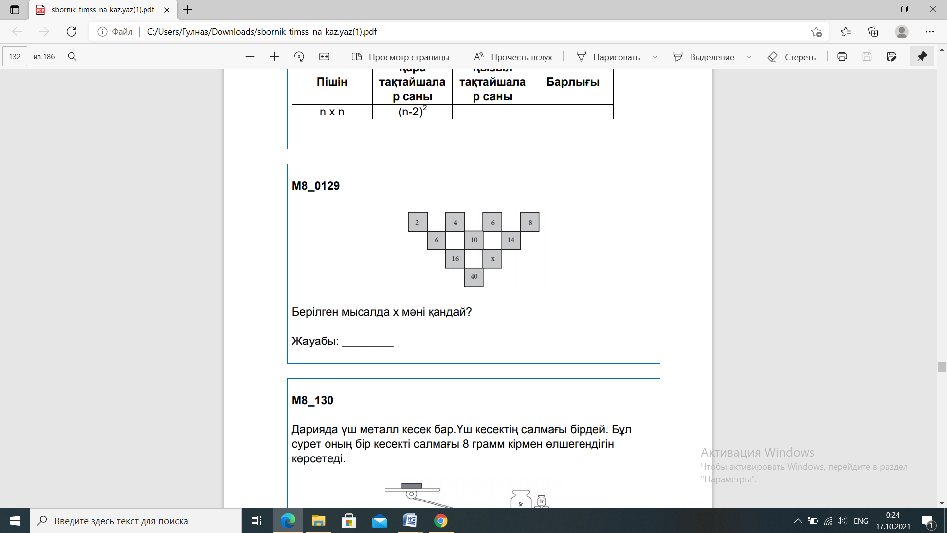The height and width of the screenshot is (533, 947).
Task: Print the PDF document
Action: pos(842,57)
